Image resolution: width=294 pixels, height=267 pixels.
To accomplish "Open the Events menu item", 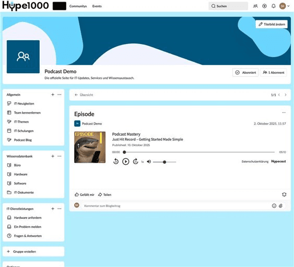I will 97,6.
